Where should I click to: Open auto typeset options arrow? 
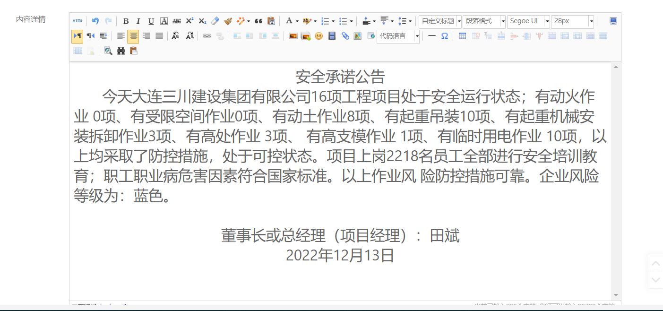click(x=249, y=21)
